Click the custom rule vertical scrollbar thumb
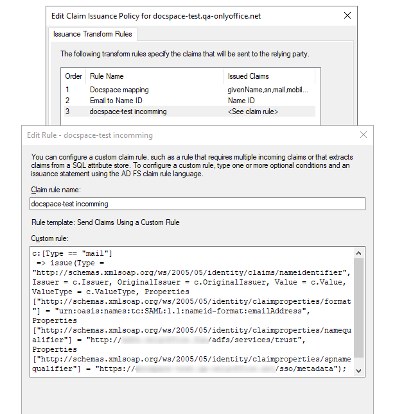This screenshot has width=395, height=414. coord(359,308)
